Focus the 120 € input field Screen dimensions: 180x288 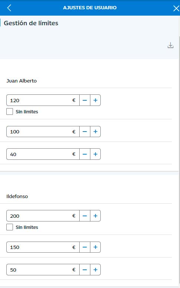[43, 100]
